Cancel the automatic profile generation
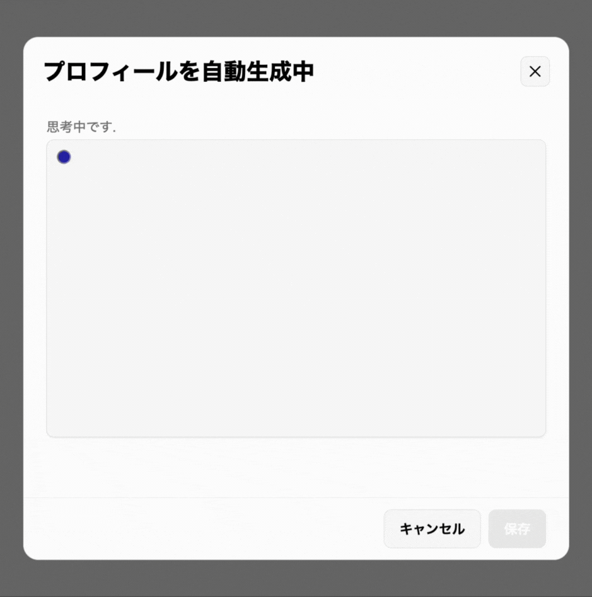 pos(432,528)
